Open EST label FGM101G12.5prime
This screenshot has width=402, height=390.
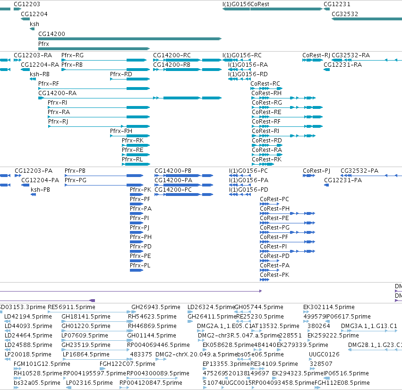tap(42, 364)
